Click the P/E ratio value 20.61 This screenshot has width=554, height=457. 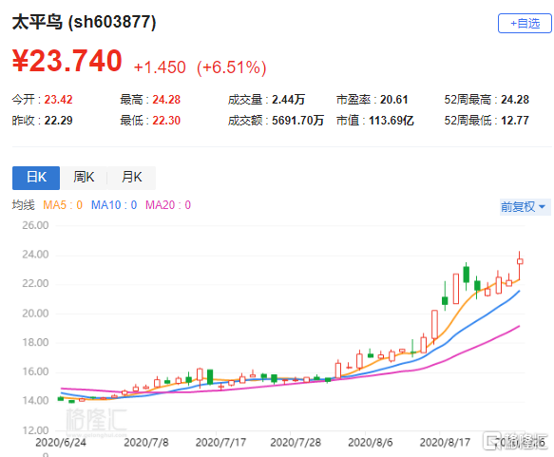click(x=394, y=100)
